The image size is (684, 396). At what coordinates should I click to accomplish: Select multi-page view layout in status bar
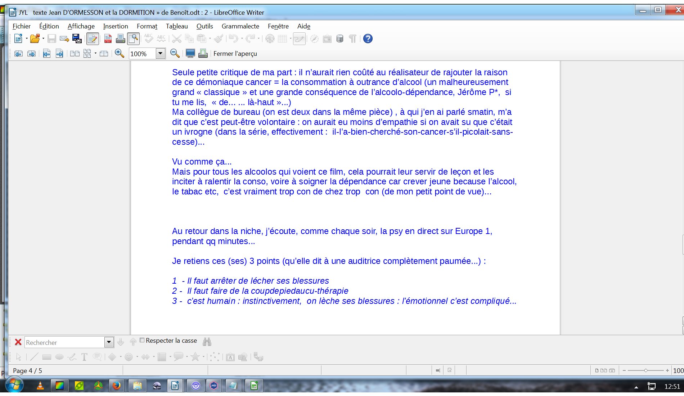coord(604,370)
